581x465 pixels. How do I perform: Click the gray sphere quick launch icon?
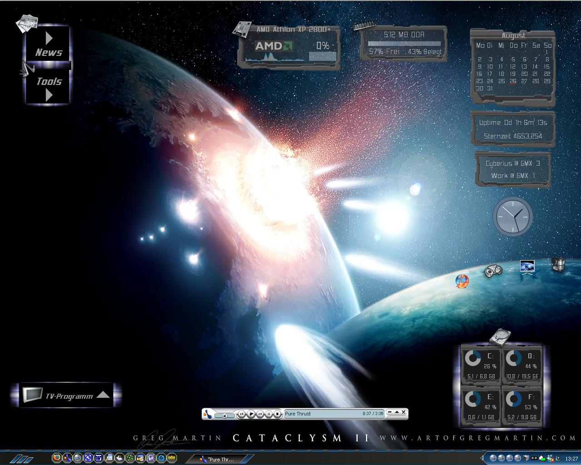[x=78, y=457]
